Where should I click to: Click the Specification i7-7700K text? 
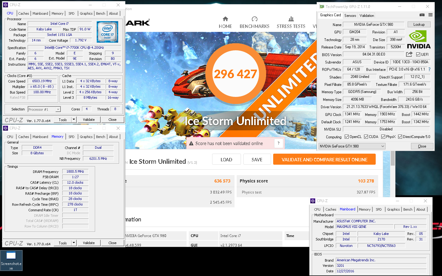(74, 48)
